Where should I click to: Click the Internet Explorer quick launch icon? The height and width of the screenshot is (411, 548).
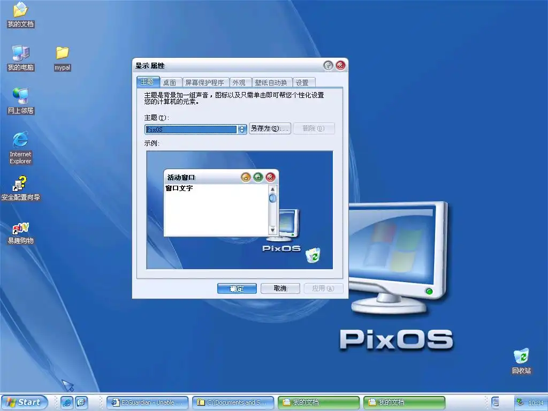[67, 402]
